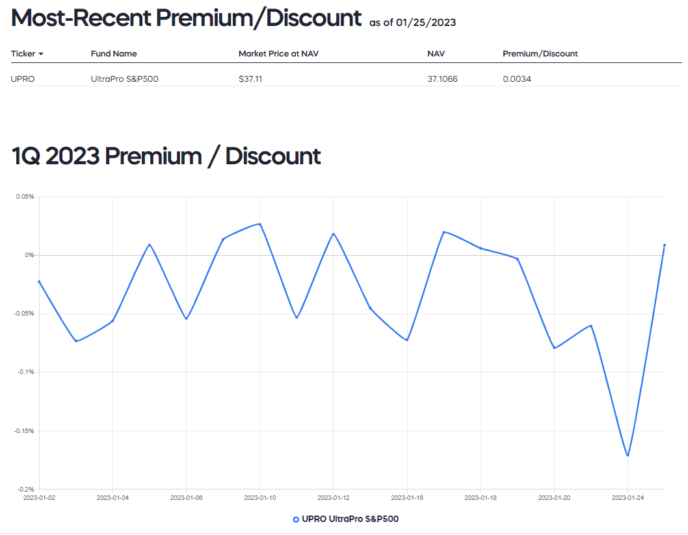Click the lowest chart point on 2023-01-24
688x535 pixels.
point(628,455)
